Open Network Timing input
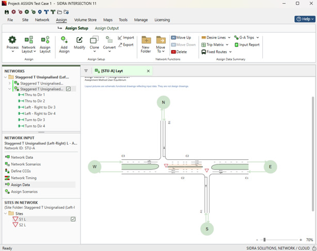 [x=21, y=178]
